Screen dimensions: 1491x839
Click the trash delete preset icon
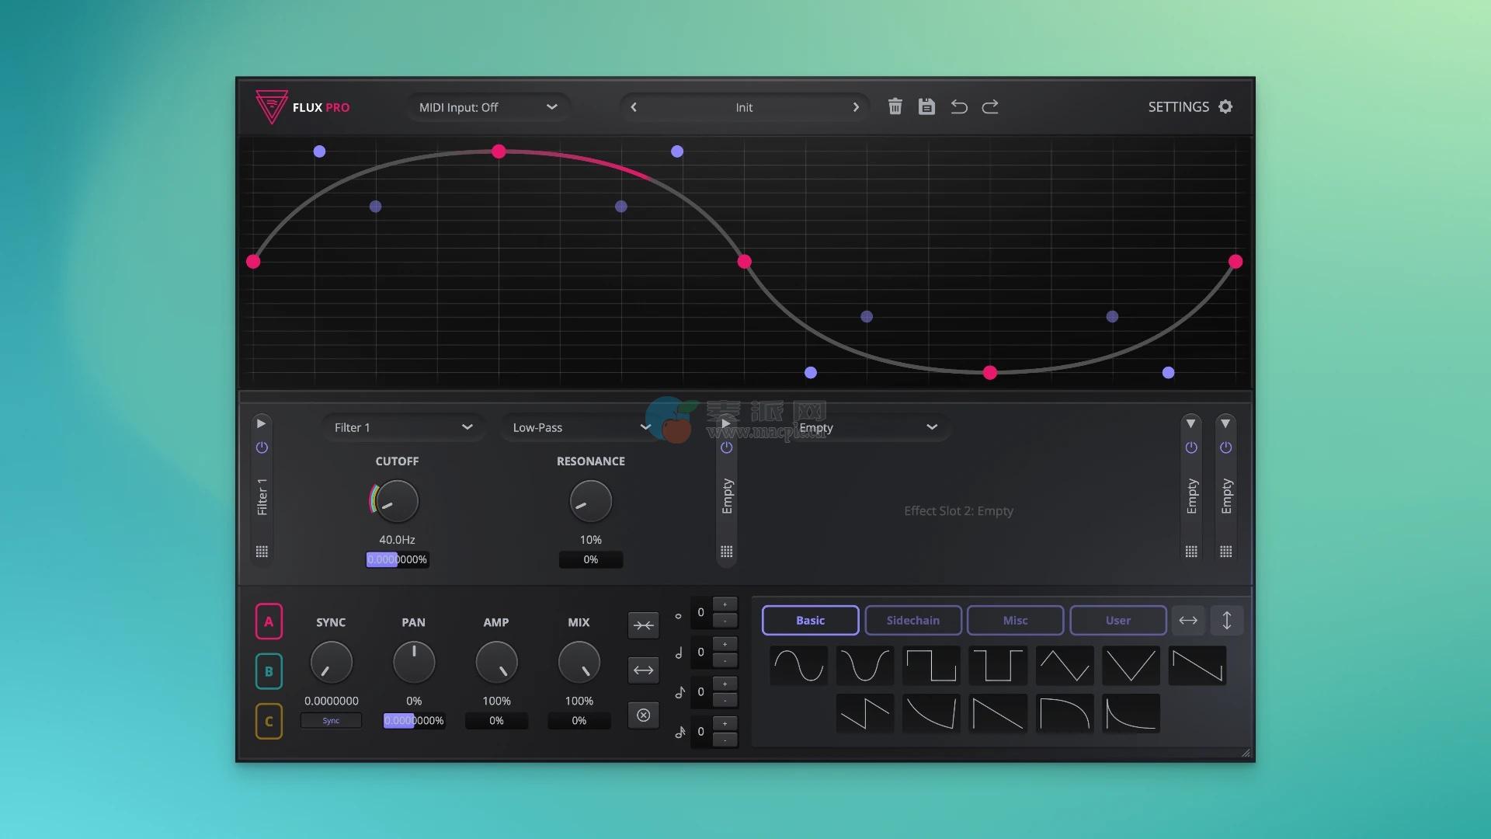pyautogui.click(x=895, y=106)
